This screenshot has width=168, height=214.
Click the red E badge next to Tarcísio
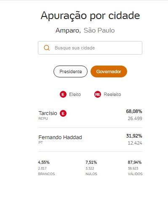pos(63,113)
